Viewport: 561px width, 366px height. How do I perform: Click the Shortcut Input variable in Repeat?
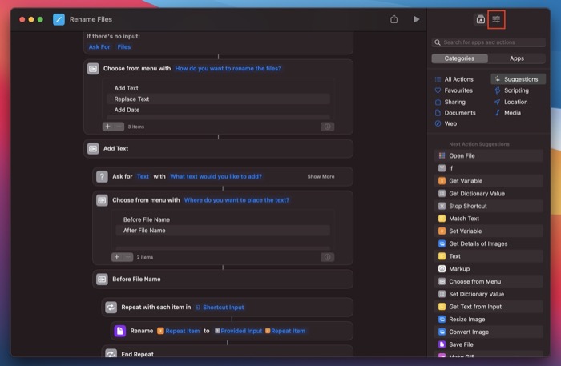[220, 308]
